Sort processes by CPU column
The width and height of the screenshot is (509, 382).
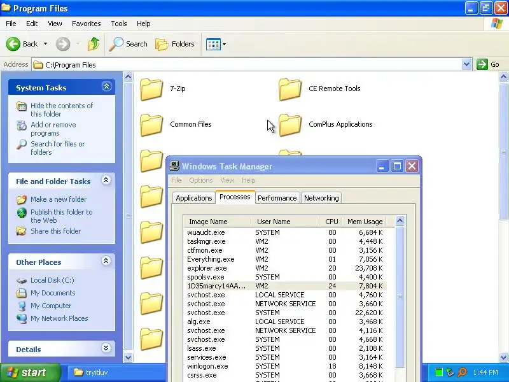[331, 222]
